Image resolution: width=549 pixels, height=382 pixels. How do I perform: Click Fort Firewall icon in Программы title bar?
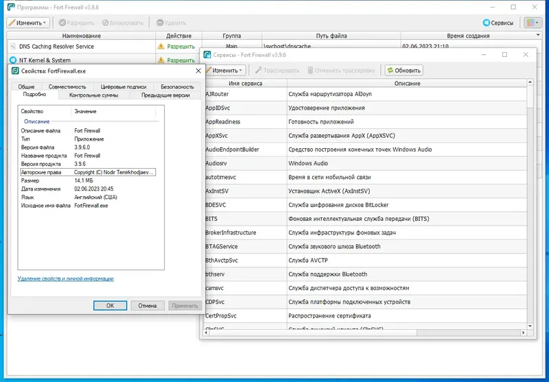[x=11, y=7]
